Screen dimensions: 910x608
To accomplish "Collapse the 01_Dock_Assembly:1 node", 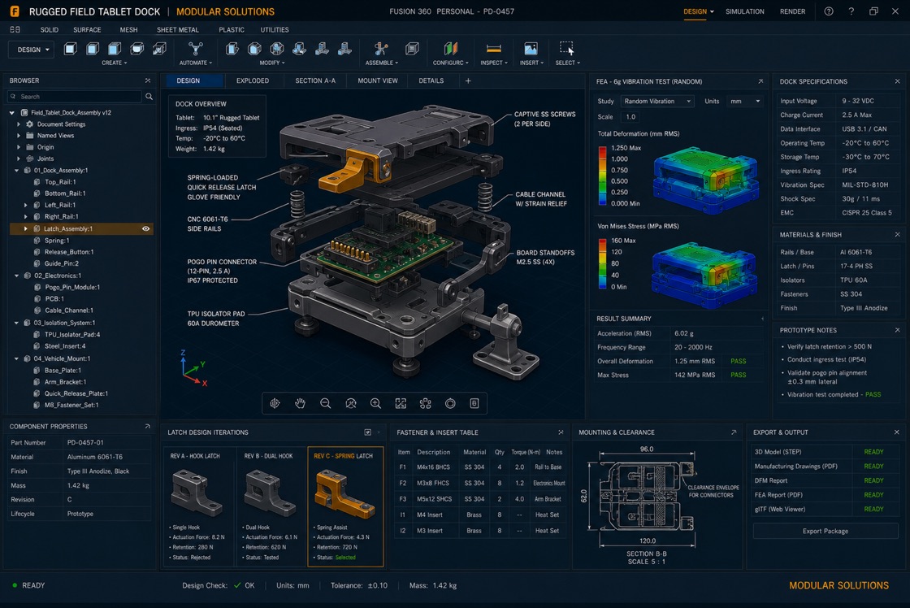I will click(x=16, y=170).
